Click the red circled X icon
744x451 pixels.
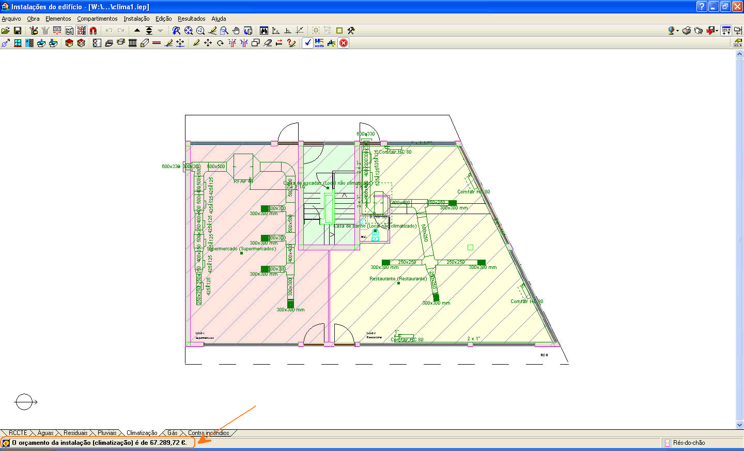point(344,43)
